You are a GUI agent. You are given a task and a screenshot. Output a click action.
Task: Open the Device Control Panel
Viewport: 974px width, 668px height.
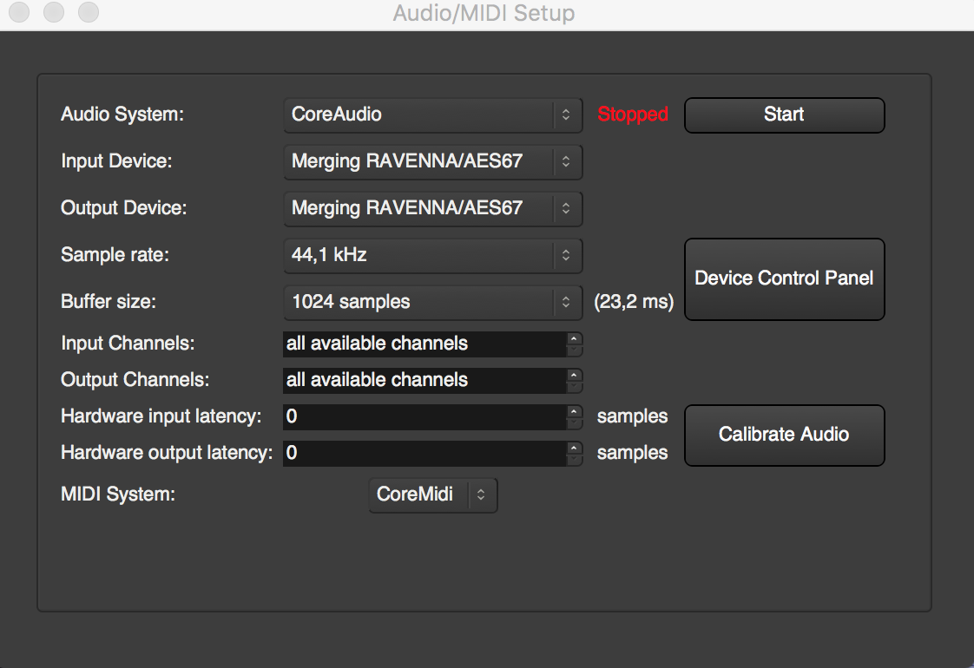tap(784, 278)
